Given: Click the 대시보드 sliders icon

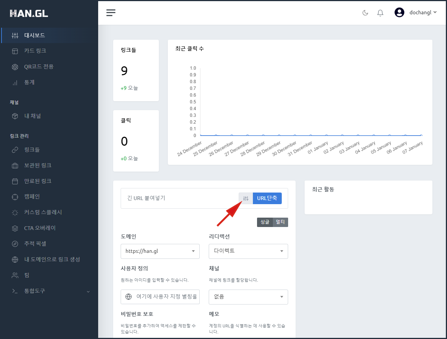Looking at the screenshot, I should tap(15, 35).
